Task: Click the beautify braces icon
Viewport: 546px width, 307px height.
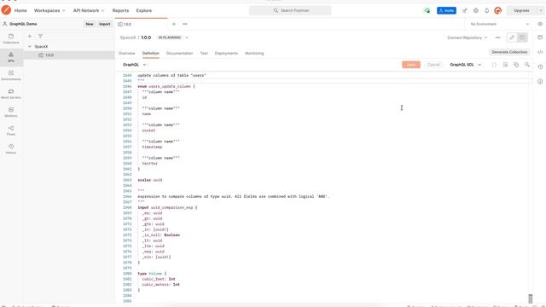Action: point(494,65)
